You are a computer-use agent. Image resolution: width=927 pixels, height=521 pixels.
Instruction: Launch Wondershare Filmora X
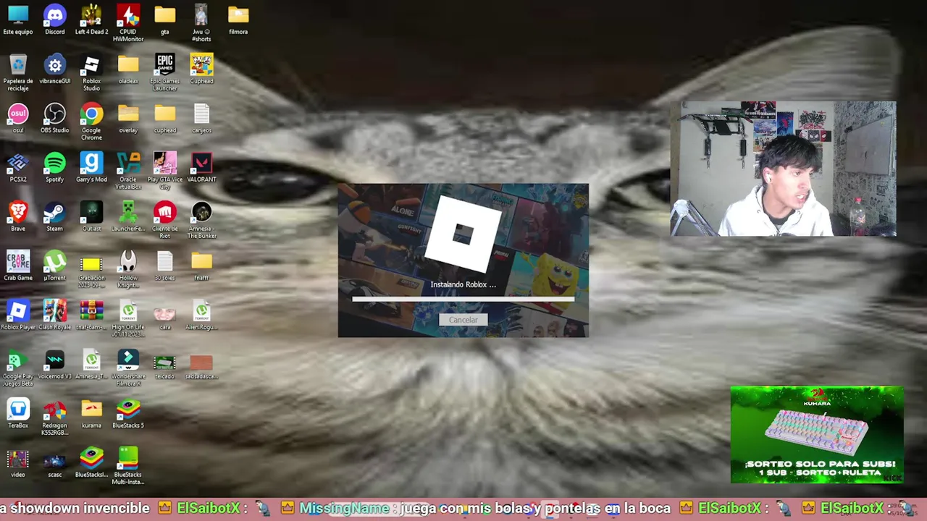[x=128, y=368]
